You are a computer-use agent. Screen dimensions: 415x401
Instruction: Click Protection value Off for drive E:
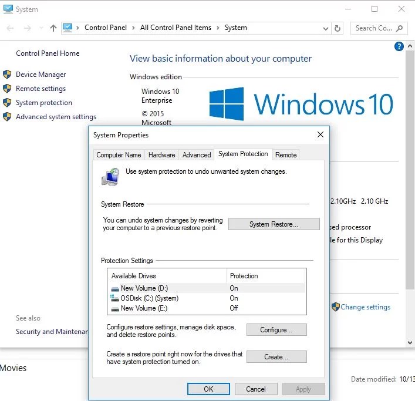(234, 308)
